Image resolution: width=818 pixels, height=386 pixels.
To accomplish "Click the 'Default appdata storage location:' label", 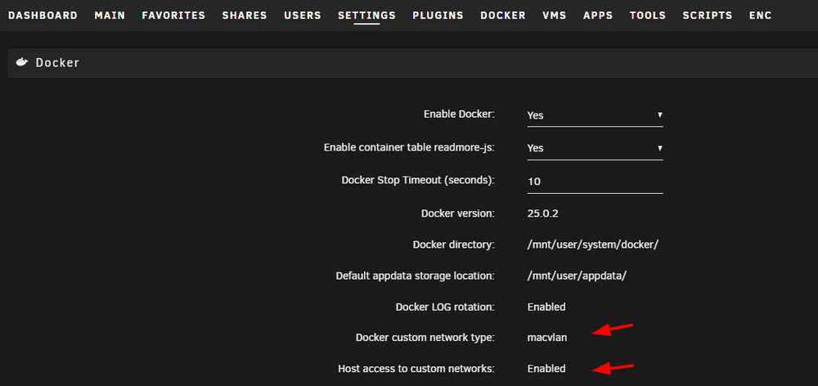I will (416, 276).
